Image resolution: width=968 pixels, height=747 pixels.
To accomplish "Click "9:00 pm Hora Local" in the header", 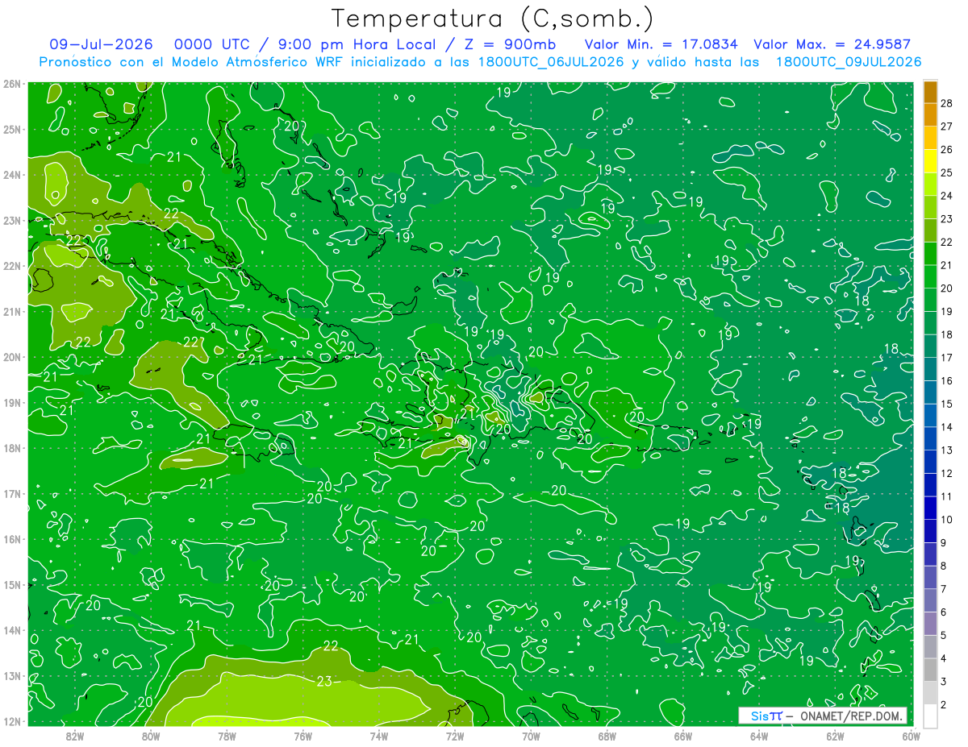I will 357,44.
